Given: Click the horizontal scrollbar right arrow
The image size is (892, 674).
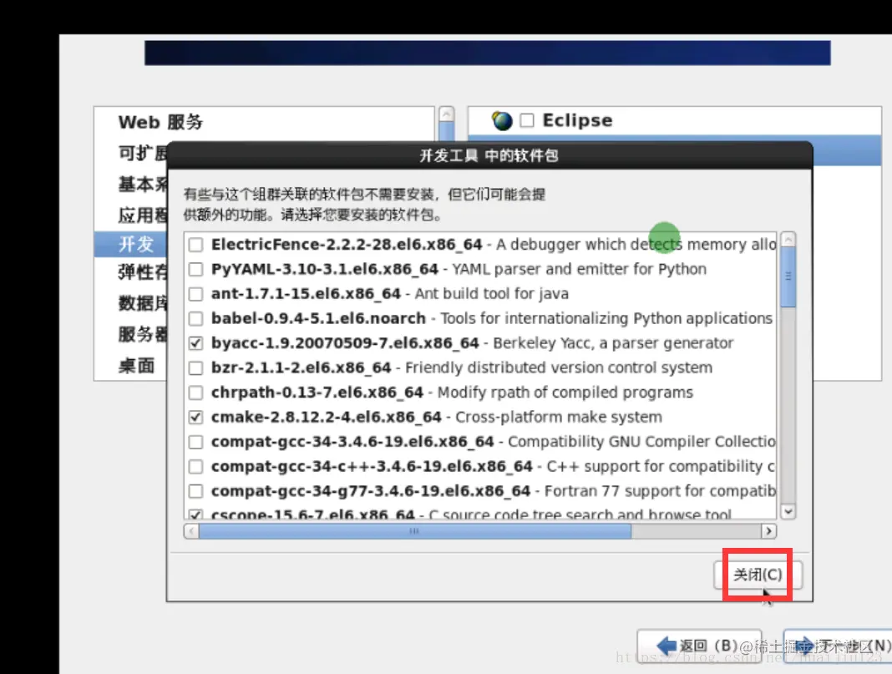Looking at the screenshot, I should click(x=768, y=531).
